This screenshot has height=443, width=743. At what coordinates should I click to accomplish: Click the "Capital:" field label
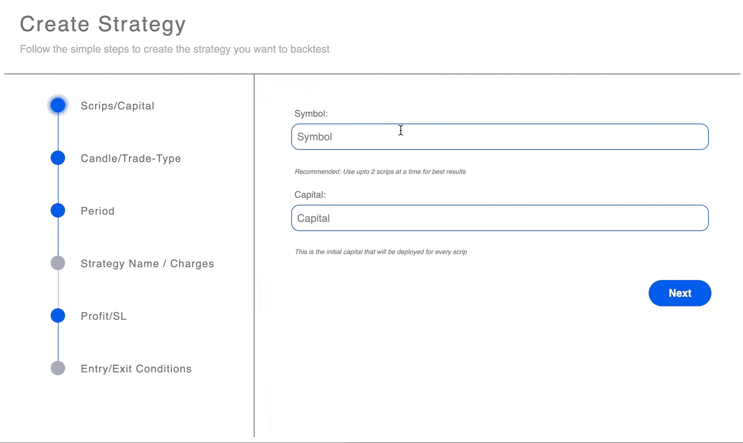pos(310,195)
